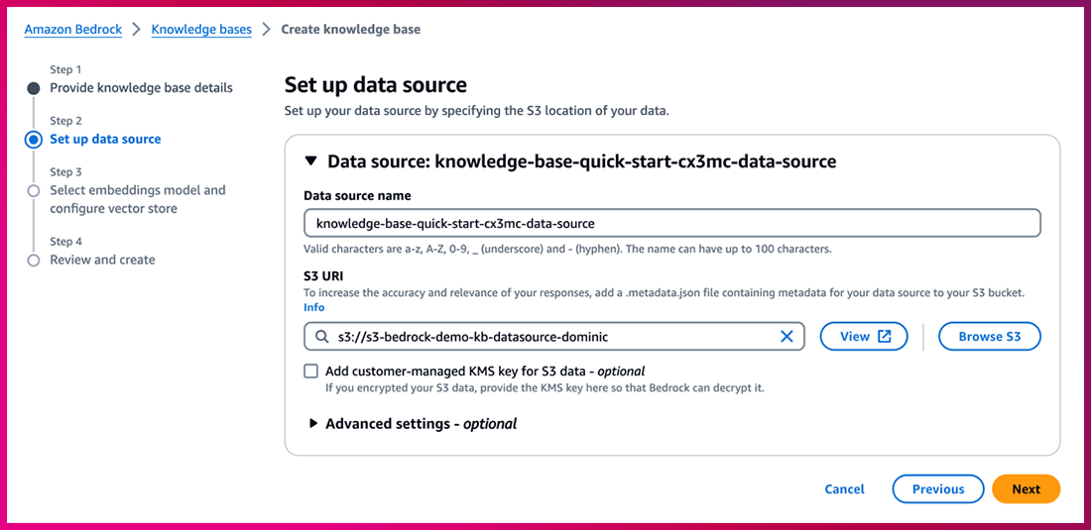Select the Step 2 radio indicator
Image resolution: width=1091 pixels, height=530 pixels.
click(x=34, y=140)
